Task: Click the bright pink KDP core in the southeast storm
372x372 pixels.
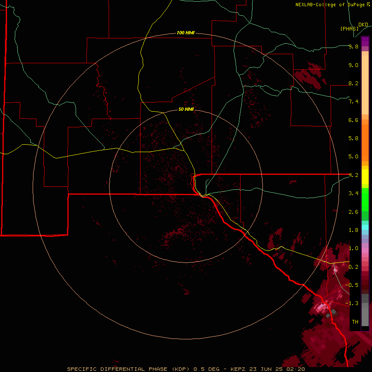Action: pyautogui.click(x=321, y=308)
